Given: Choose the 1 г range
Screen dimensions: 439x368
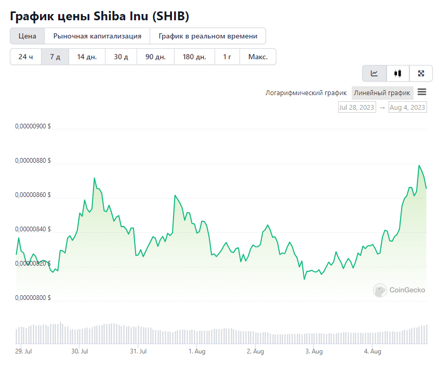Looking at the screenshot, I should [227, 57].
